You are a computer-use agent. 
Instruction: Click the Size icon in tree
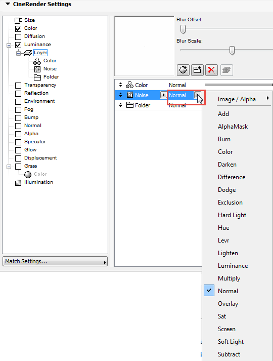point(18,20)
